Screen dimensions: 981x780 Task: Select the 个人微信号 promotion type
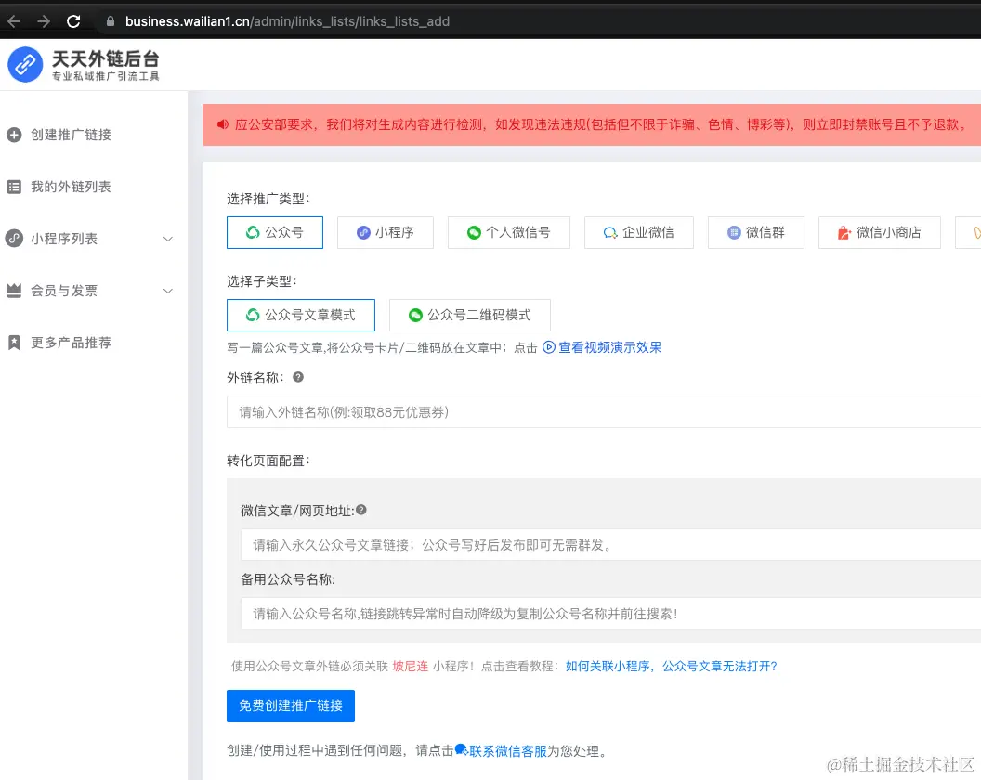coord(509,233)
